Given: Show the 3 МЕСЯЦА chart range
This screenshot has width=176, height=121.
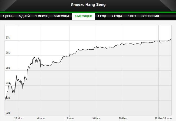Looking at the screenshot, I should pos(62,16).
